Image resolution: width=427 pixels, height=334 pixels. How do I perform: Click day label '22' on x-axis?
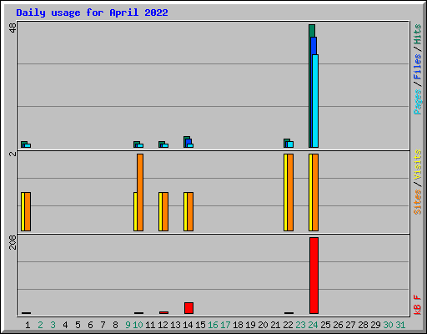pyautogui.click(x=288, y=325)
